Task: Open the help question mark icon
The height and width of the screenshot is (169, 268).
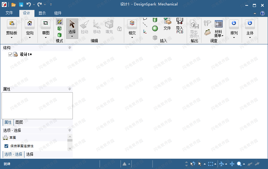Action: (262, 13)
